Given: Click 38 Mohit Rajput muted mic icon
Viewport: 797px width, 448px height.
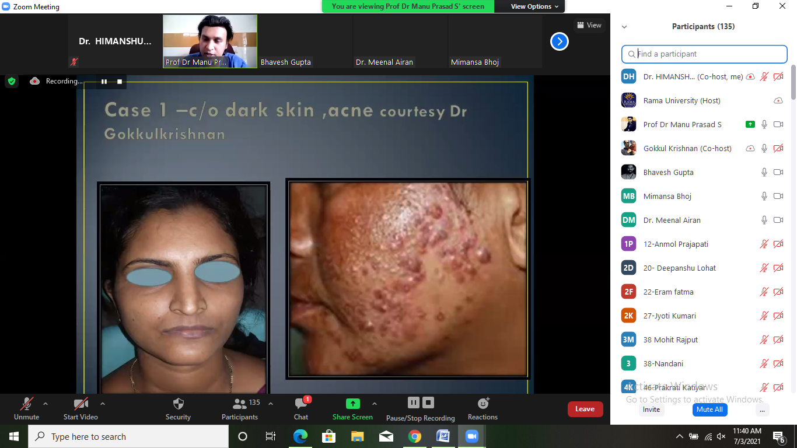Looking at the screenshot, I should tap(764, 339).
